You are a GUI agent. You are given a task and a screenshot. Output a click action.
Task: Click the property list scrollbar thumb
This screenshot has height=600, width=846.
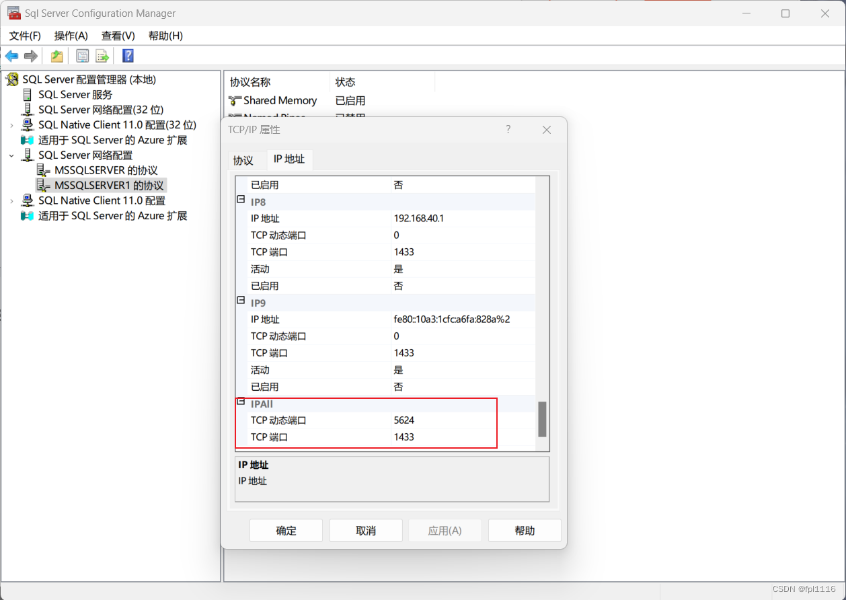point(542,420)
